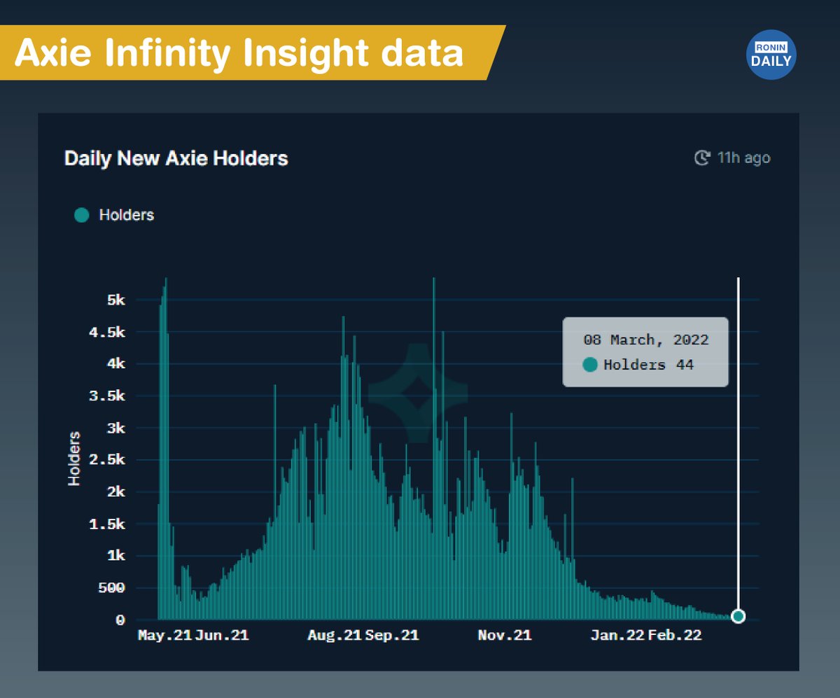
Task: Click the '500' y-axis label
Action: 111,588
